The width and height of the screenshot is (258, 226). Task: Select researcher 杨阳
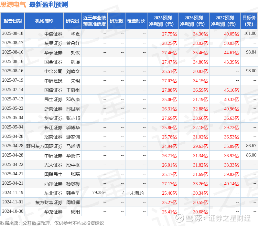pyautogui.click(x=75, y=212)
